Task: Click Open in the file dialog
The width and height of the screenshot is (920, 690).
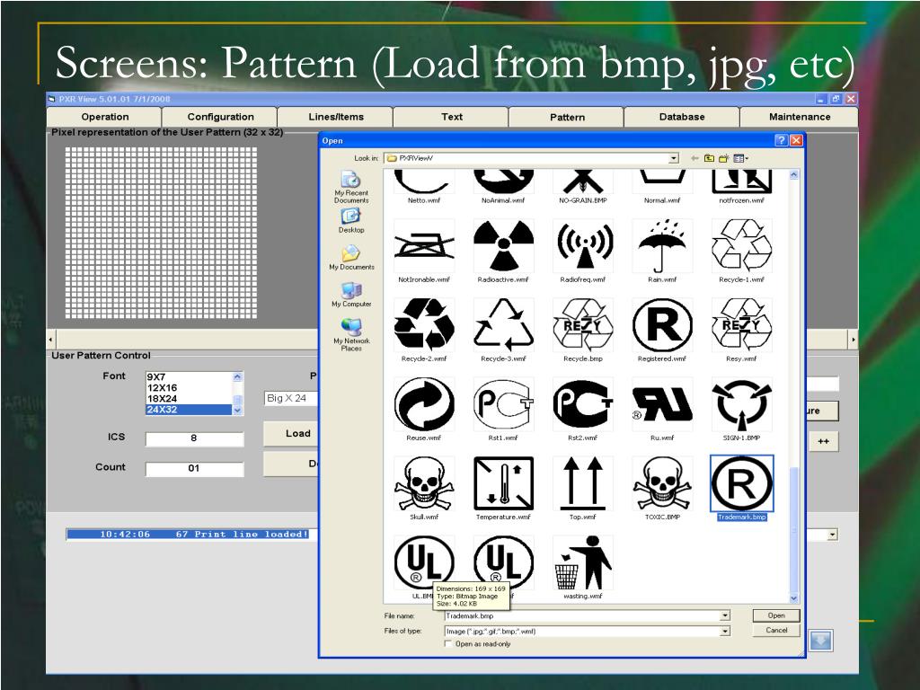Action: 776,615
